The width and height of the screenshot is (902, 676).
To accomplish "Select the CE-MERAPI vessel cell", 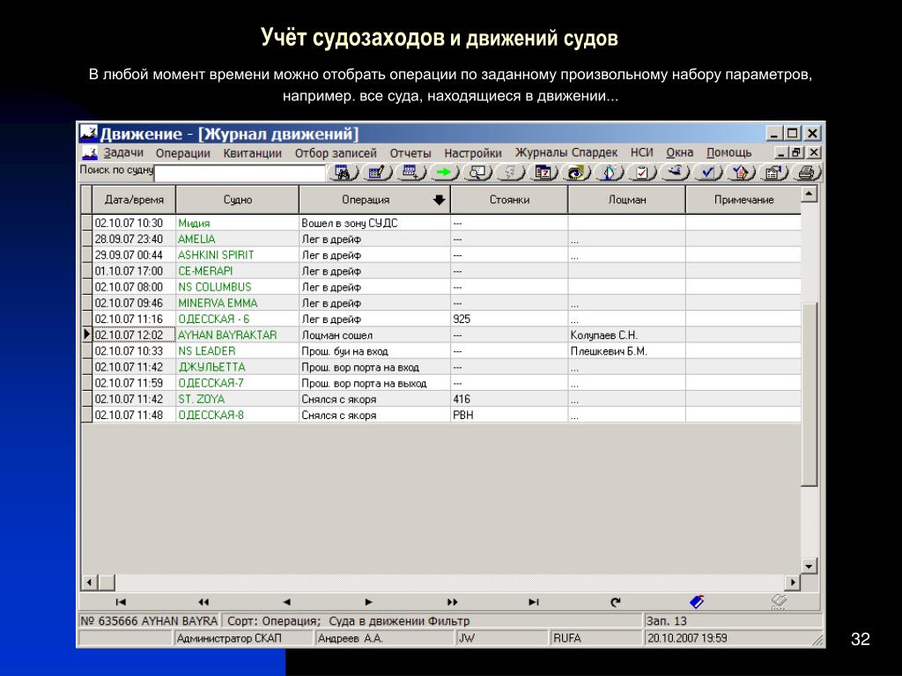I will [x=237, y=271].
